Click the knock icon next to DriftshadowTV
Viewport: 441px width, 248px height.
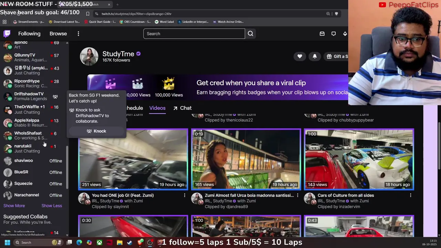click(55, 96)
